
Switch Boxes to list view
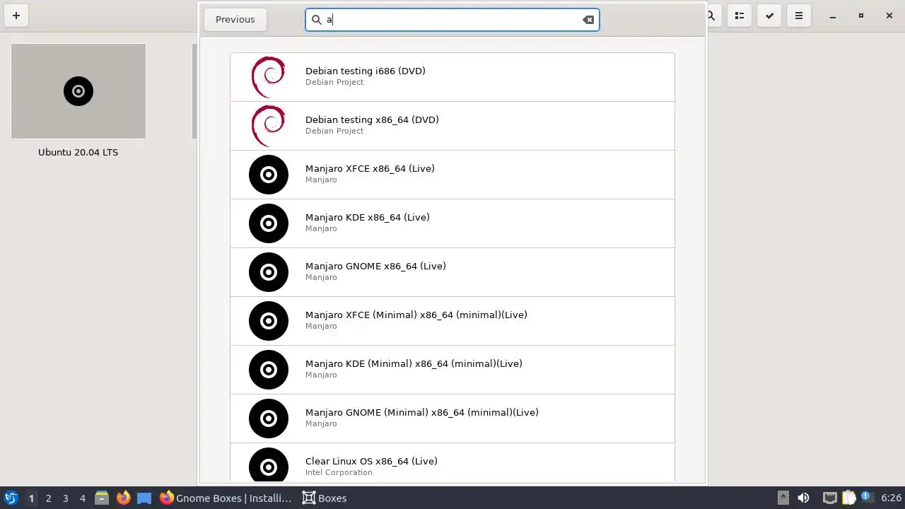click(740, 16)
